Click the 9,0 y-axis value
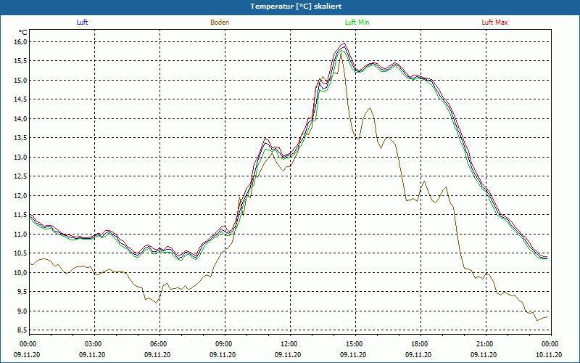 [x=22, y=311]
